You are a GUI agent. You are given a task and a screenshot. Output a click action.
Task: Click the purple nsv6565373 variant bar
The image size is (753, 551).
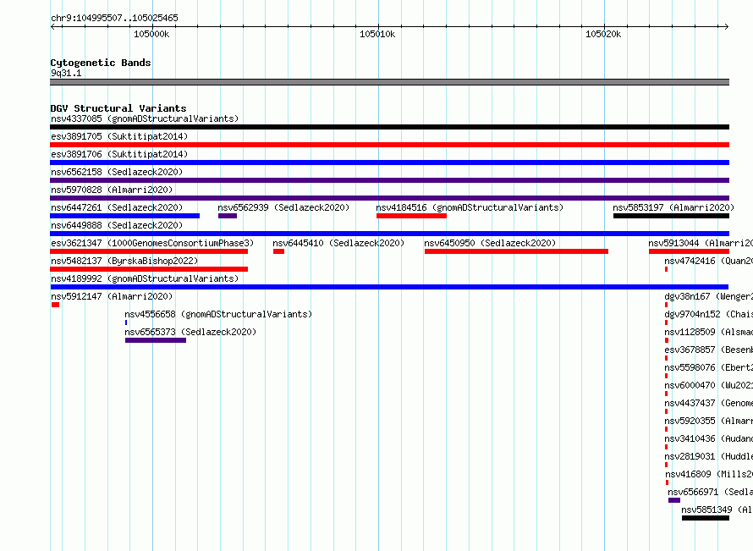[x=156, y=340]
